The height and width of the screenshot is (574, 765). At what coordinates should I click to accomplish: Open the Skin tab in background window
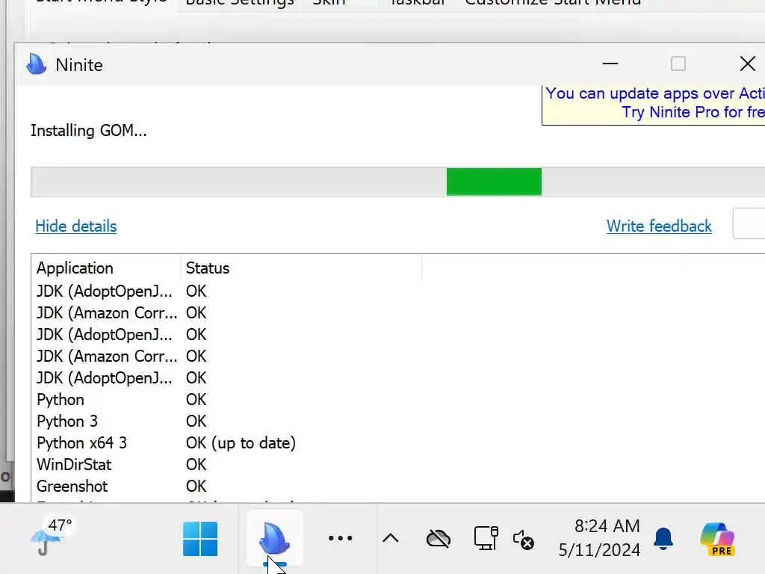329,3
